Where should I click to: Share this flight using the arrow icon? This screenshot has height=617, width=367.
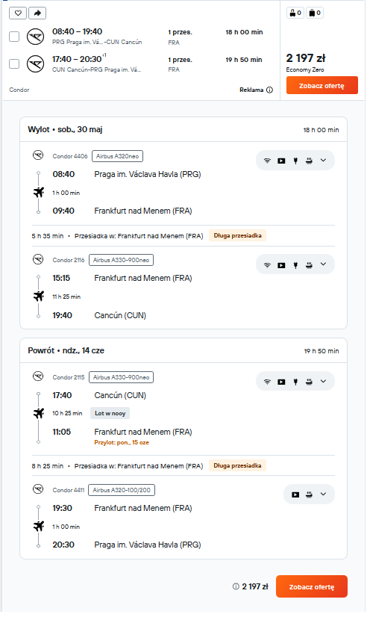point(37,13)
